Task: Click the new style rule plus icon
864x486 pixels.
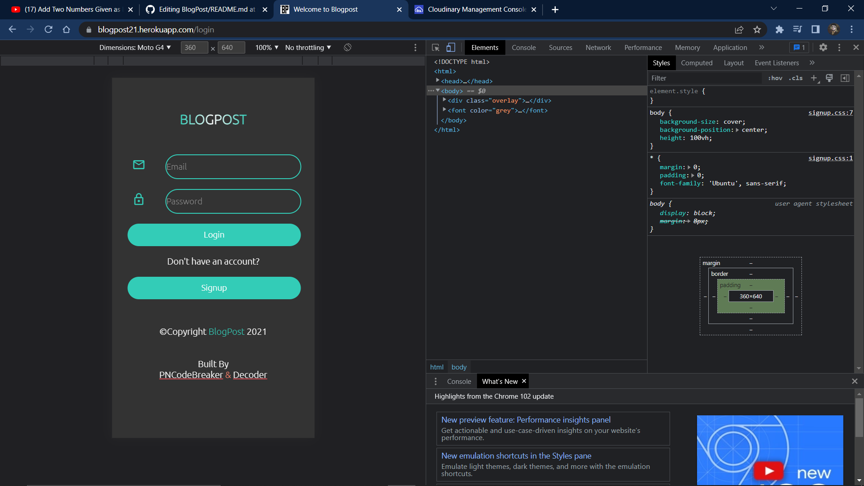Action: pos(814,78)
